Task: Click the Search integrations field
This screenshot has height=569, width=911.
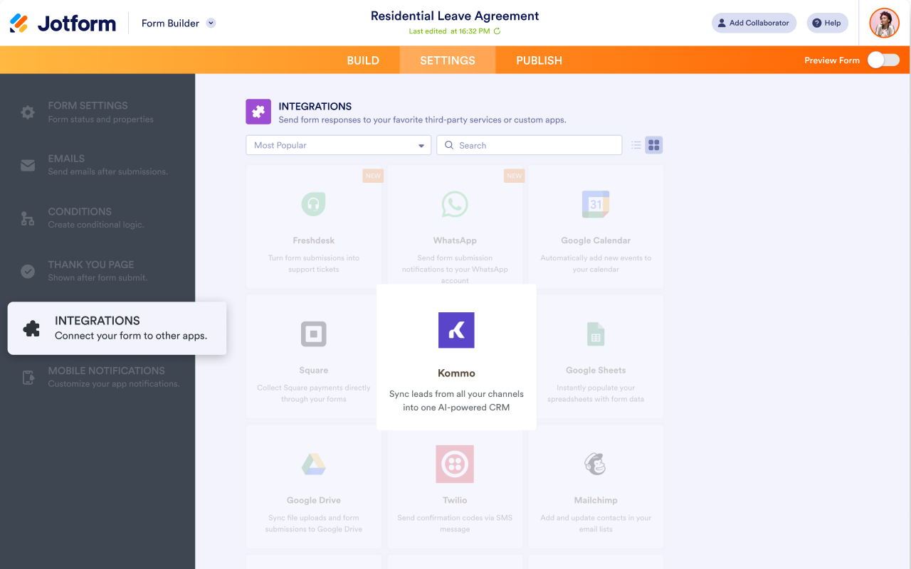Action: 529,144
